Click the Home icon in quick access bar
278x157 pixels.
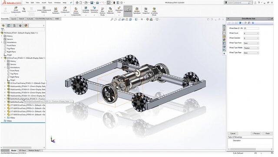[x=77, y=3]
